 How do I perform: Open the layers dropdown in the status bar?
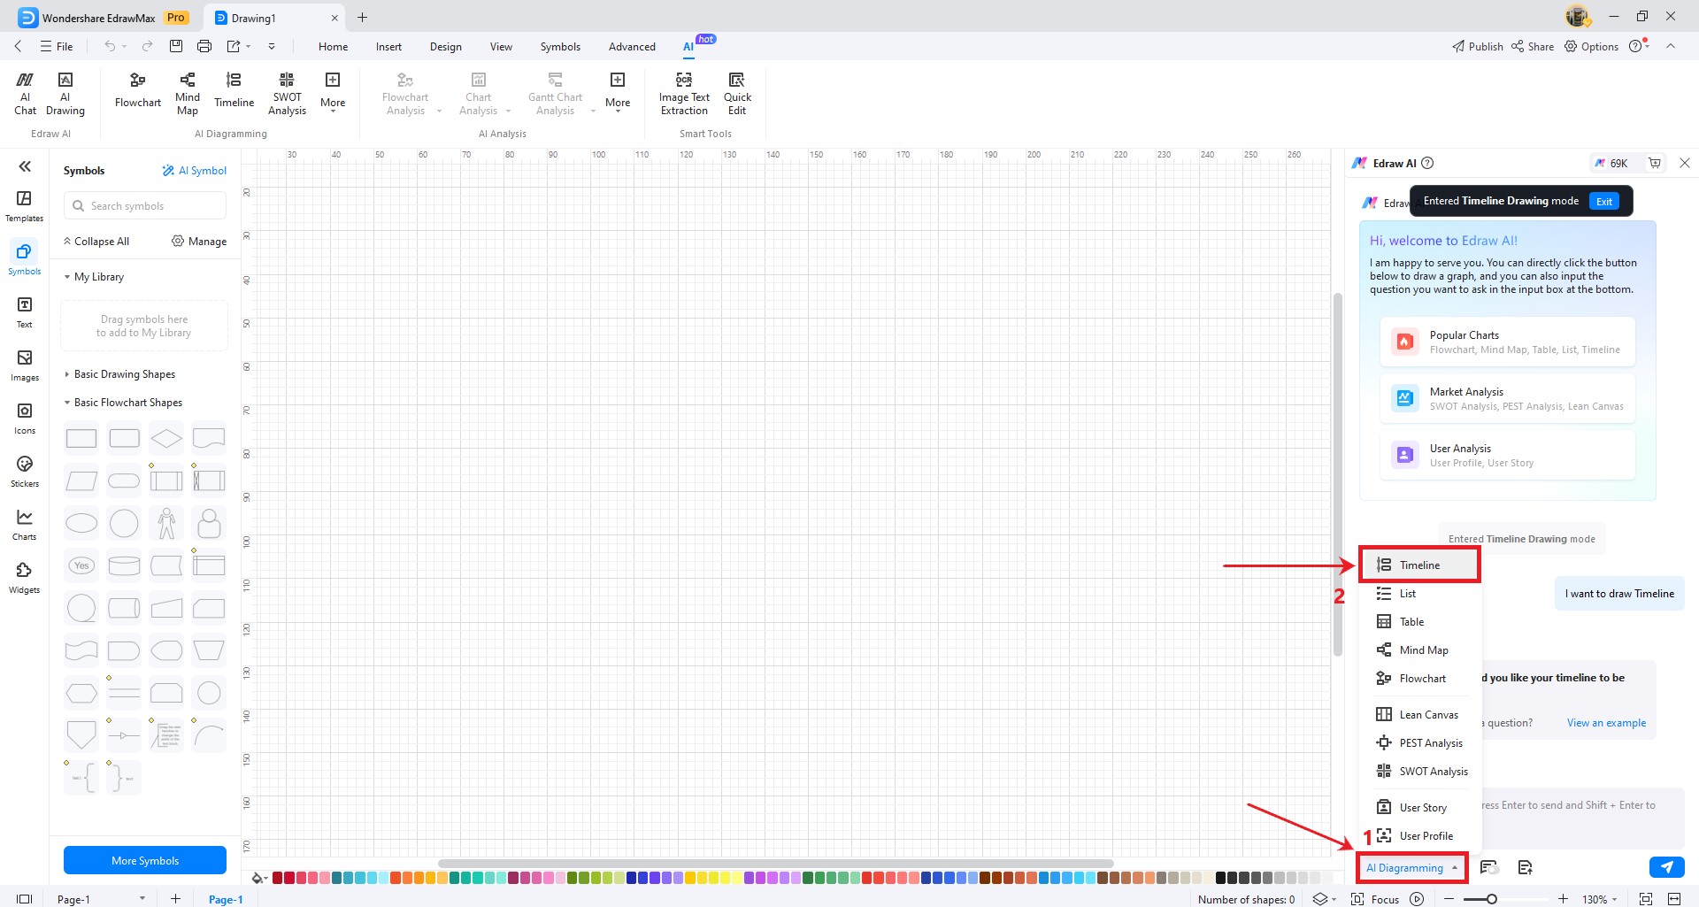click(x=1324, y=899)
